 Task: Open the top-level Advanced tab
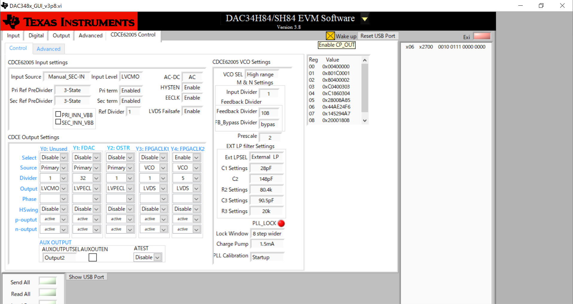click(90, 36)
